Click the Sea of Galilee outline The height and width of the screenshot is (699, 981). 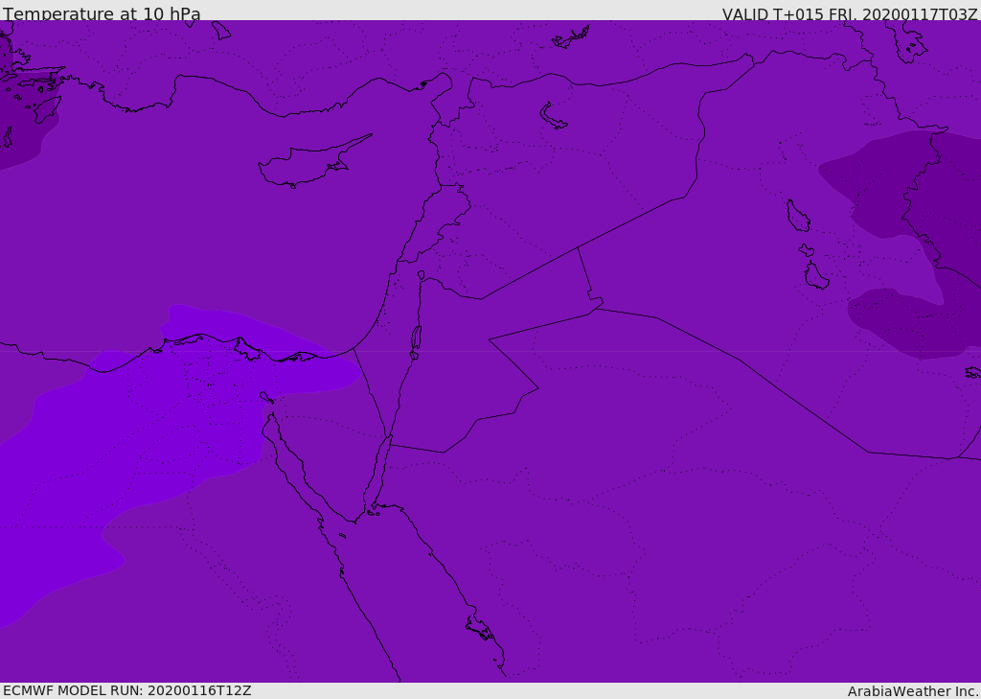coord(421,275)
